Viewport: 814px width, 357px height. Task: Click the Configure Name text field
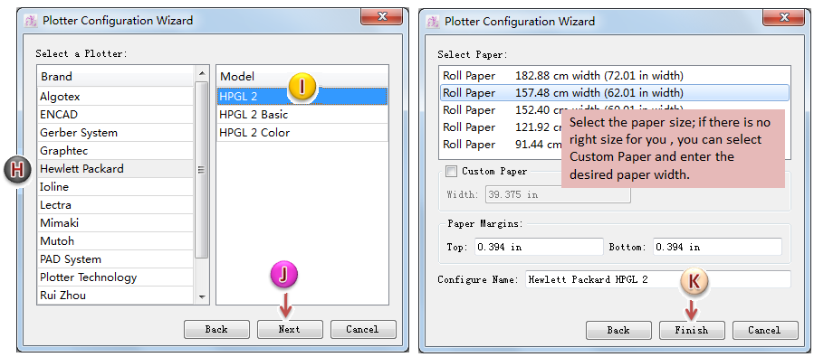click(x=657, y=279)
